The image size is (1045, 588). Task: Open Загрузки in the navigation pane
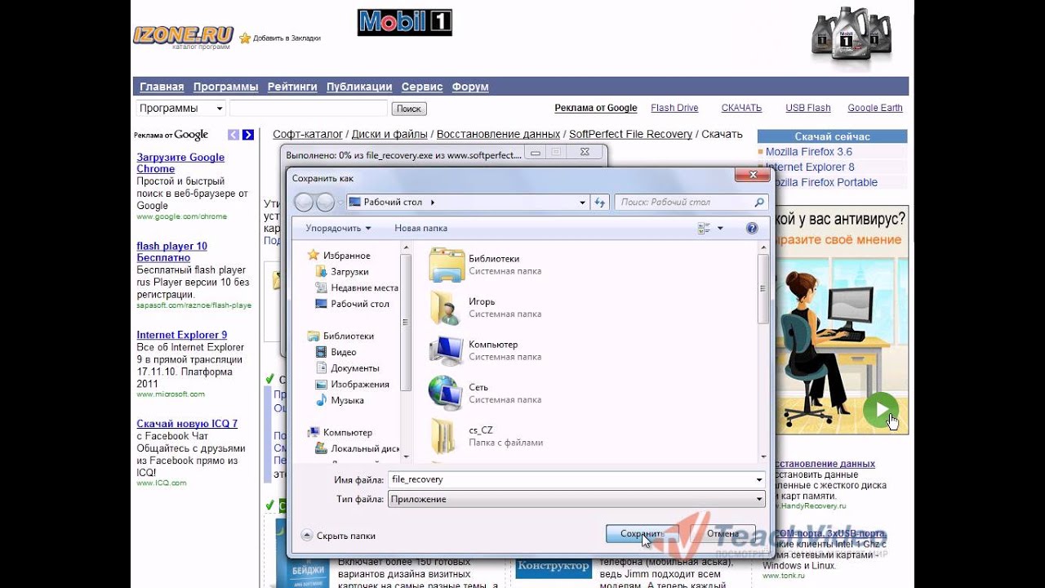pos(349,272)
